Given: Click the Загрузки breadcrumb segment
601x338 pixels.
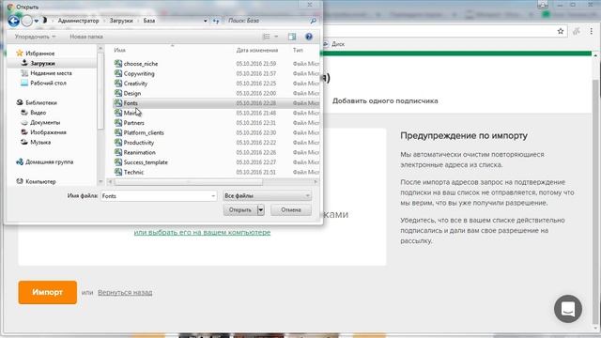Looking at the screenshot, I should 121,21.
